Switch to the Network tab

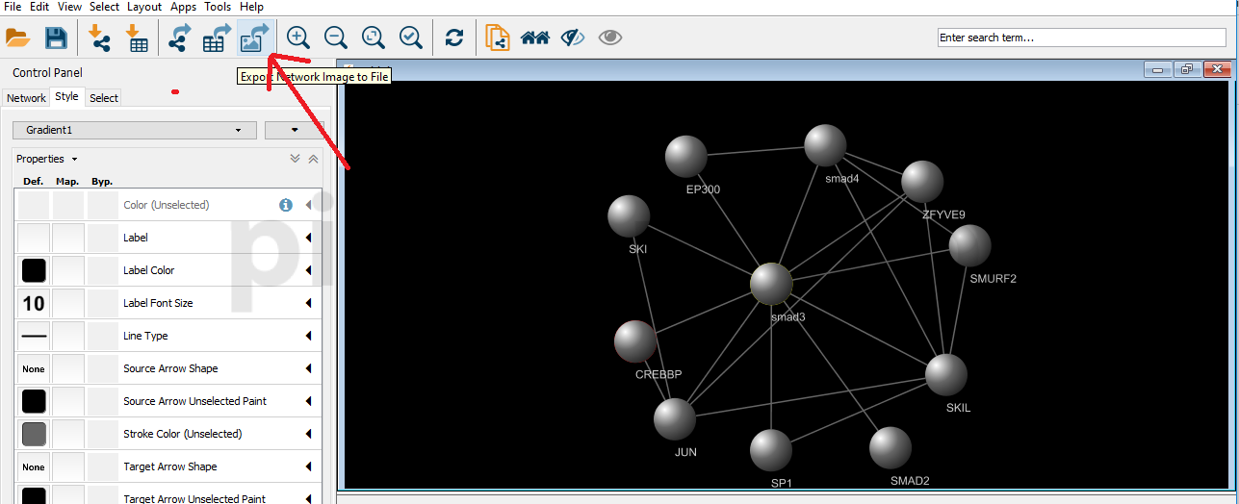tap(26, 98)
